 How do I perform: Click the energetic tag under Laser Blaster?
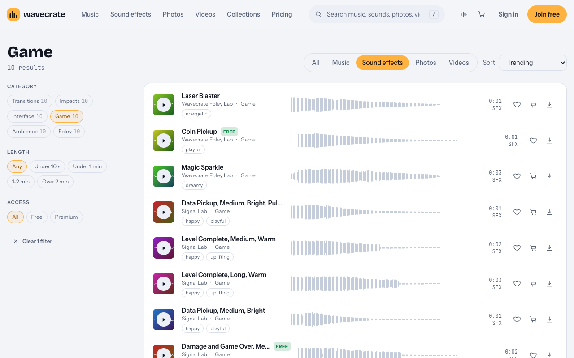(196, 114)
